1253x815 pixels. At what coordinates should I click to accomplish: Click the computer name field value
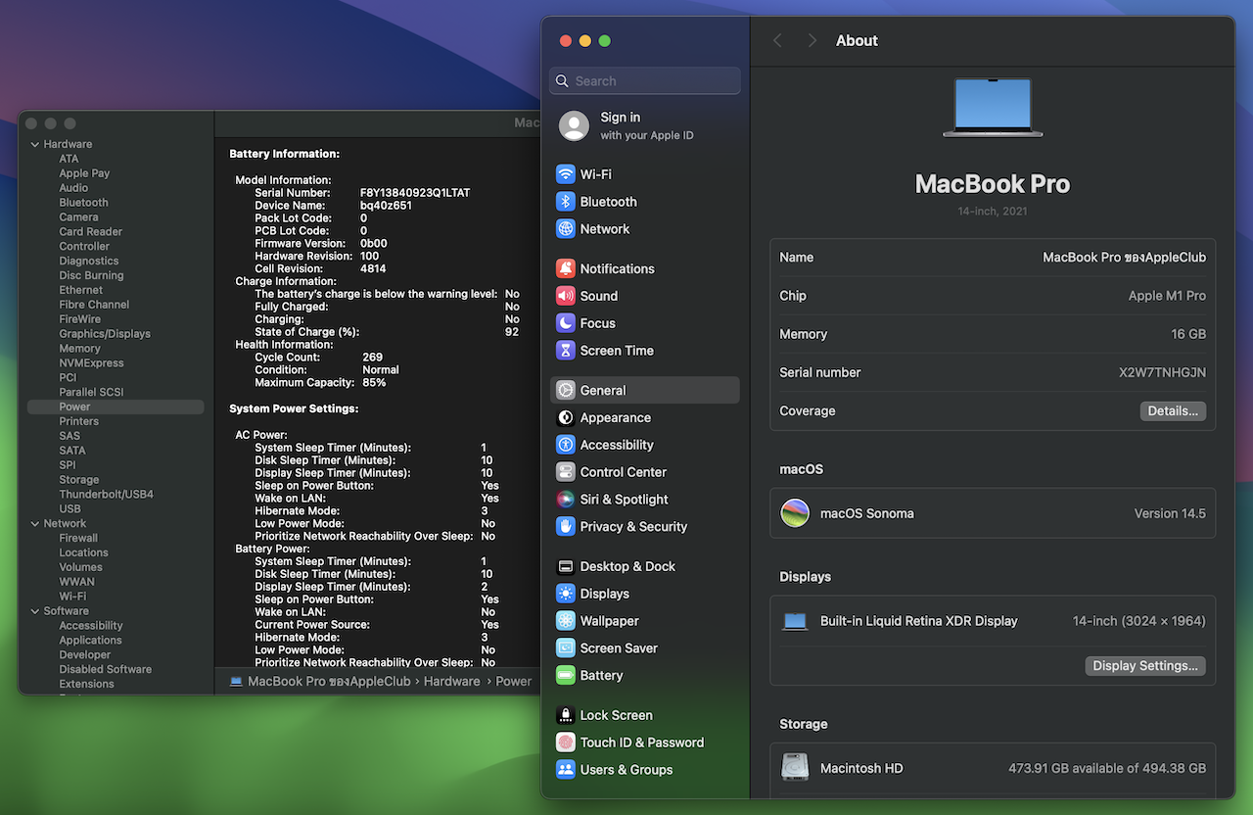(1124, 258)
